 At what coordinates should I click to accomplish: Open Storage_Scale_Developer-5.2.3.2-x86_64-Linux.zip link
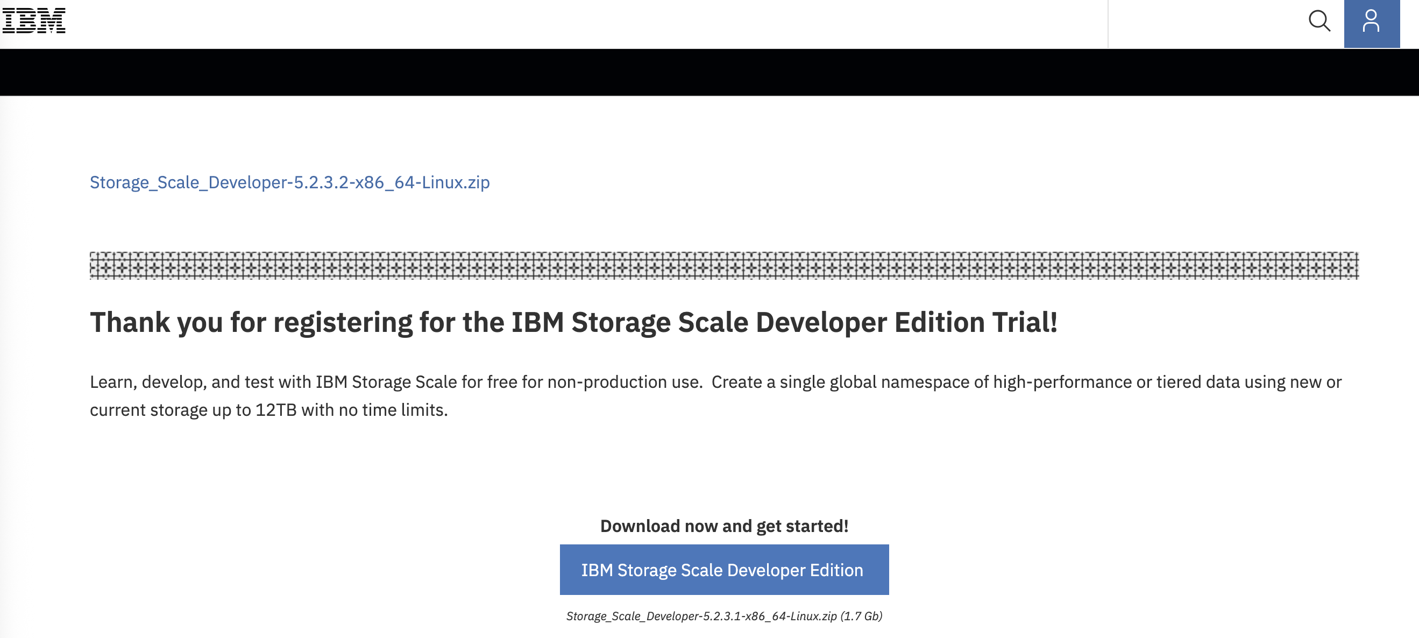(290, 182)
